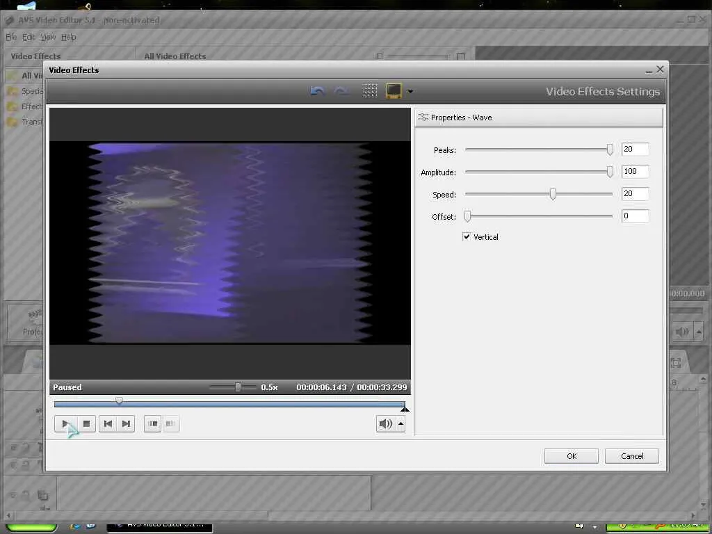Close the Video Effects dialog
712x534 pixels.
coord(660,69)
